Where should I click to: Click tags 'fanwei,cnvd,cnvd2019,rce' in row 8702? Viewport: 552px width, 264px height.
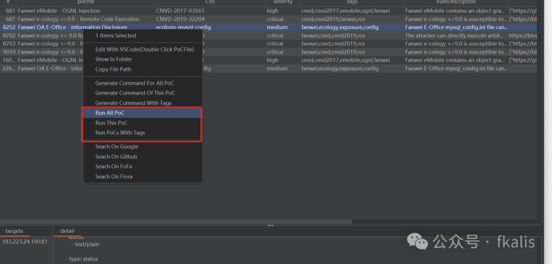(333, 36)
